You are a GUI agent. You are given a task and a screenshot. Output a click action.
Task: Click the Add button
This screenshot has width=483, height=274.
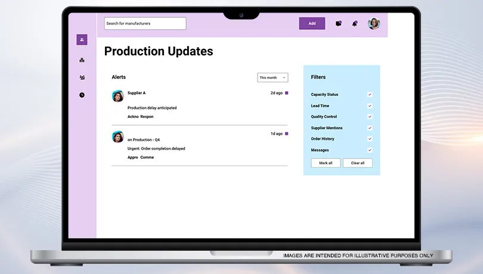(x=312, y=24)
